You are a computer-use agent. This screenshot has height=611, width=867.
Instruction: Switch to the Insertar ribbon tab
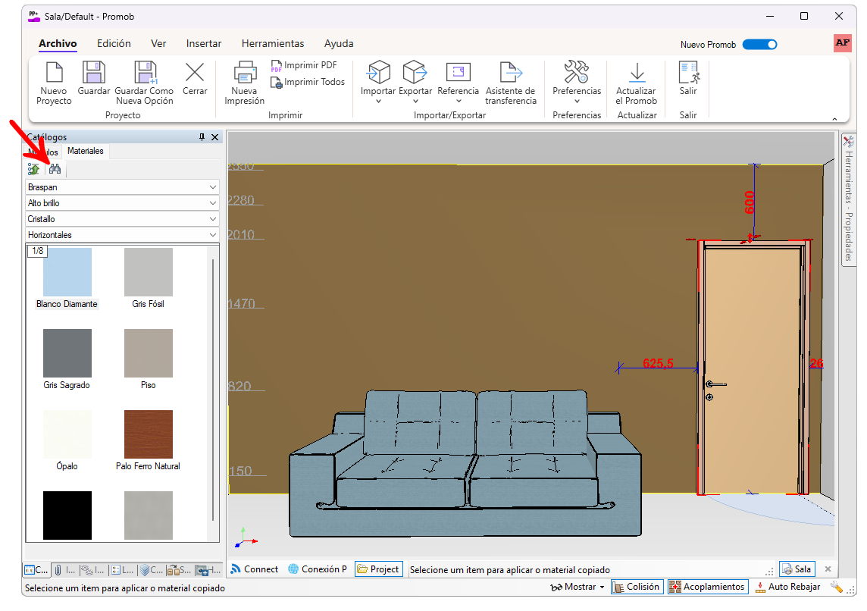204,44
